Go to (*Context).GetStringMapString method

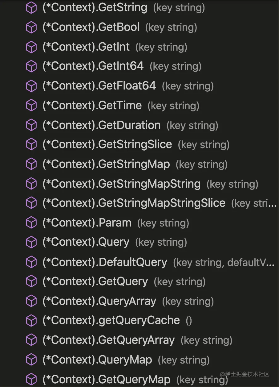point(121,184)
